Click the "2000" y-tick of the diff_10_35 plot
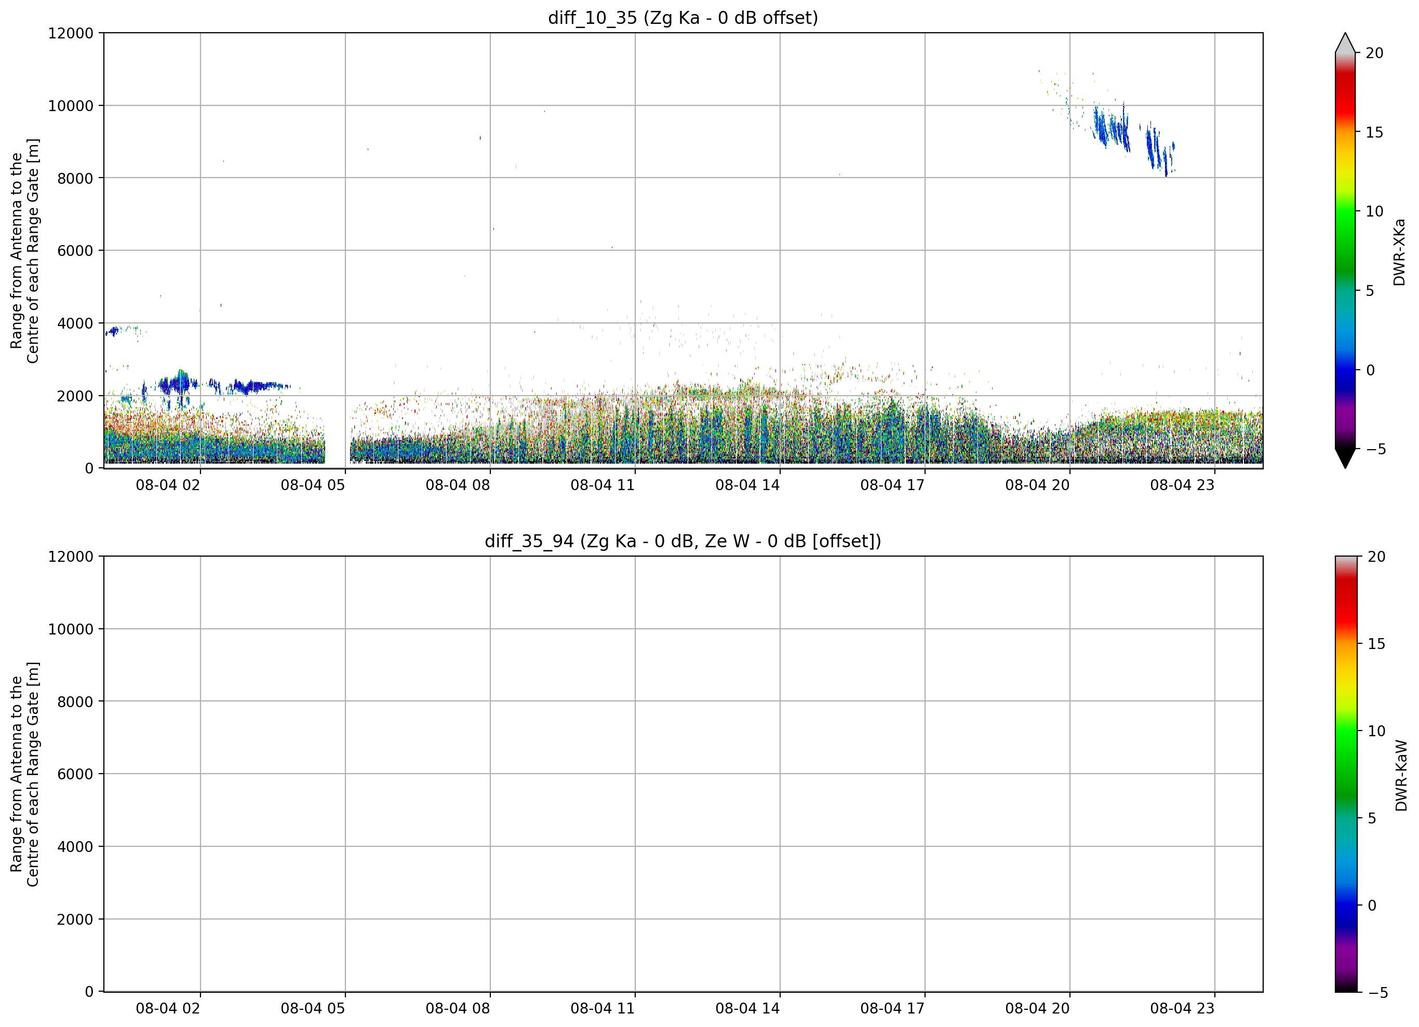This screenshot has width=1419, height=1027. [75, 396]
